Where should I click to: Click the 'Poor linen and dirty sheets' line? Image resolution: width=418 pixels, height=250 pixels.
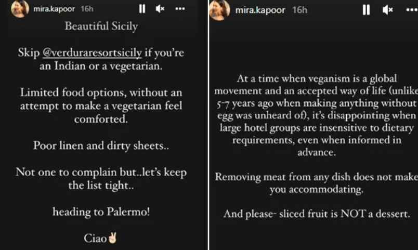coord(101,146)
